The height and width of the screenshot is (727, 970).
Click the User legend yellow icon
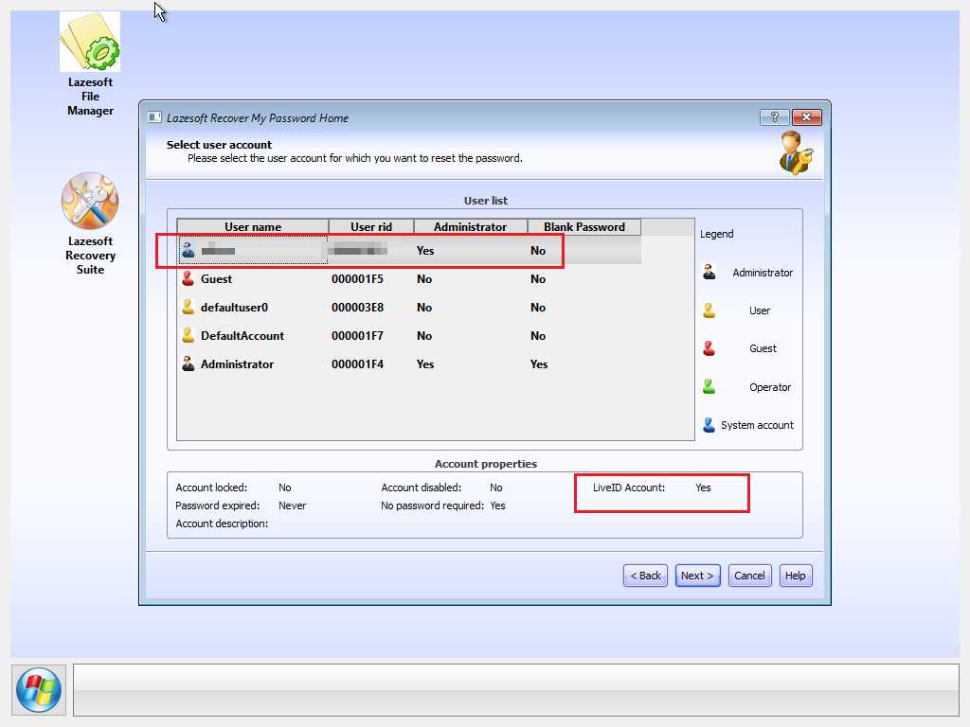tap(709, 310)
